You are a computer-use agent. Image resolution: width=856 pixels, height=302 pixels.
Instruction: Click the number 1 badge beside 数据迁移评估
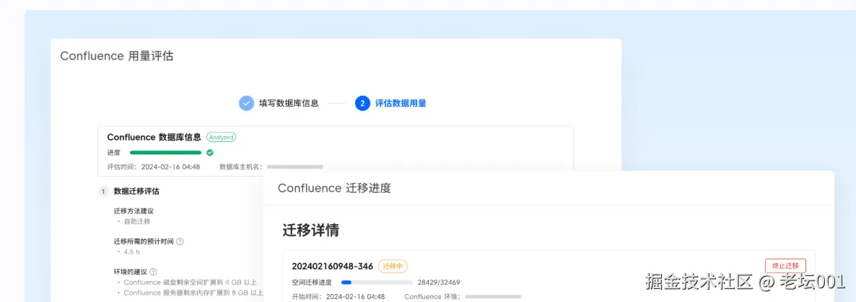pos(103,191)
